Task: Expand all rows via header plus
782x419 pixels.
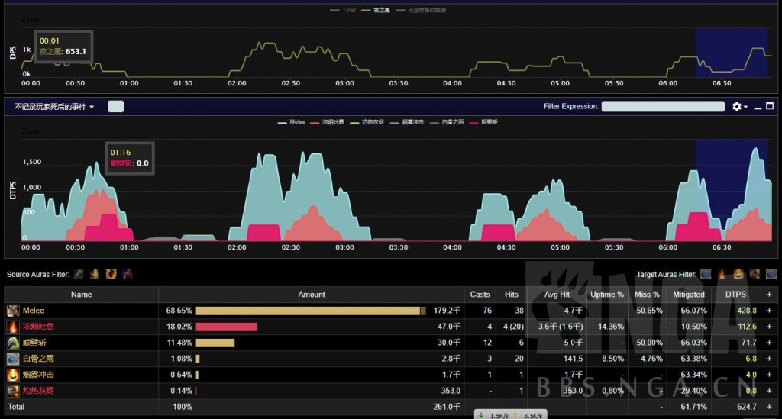Action: [769, 295]
